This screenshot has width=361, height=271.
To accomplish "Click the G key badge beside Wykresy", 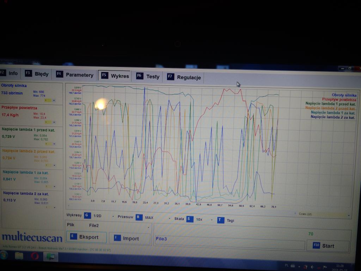I will tap(87, 216).
